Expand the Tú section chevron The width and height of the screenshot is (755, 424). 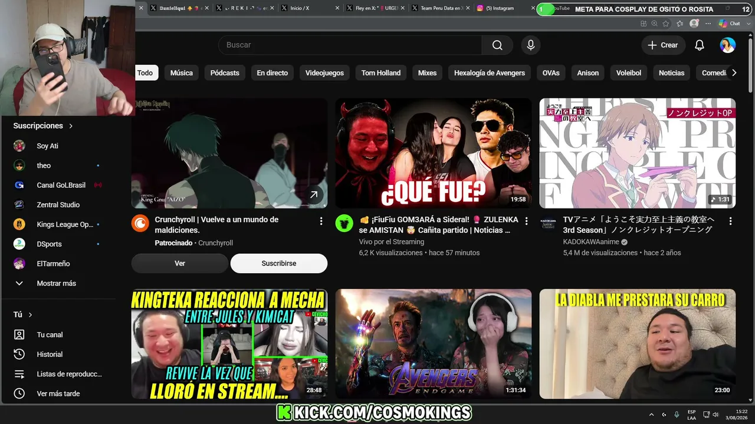click(x=31, y=315)
